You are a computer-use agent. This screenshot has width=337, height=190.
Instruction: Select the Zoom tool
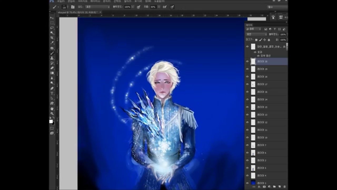coord(52,113)
